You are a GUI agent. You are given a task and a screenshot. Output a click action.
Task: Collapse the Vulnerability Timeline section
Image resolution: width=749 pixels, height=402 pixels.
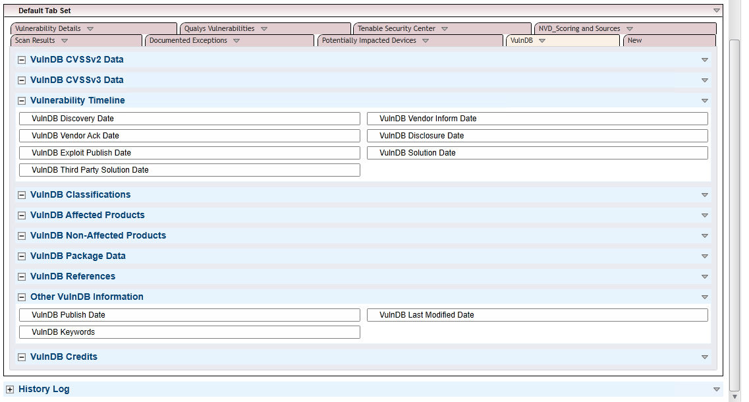(x=22, y=101)
